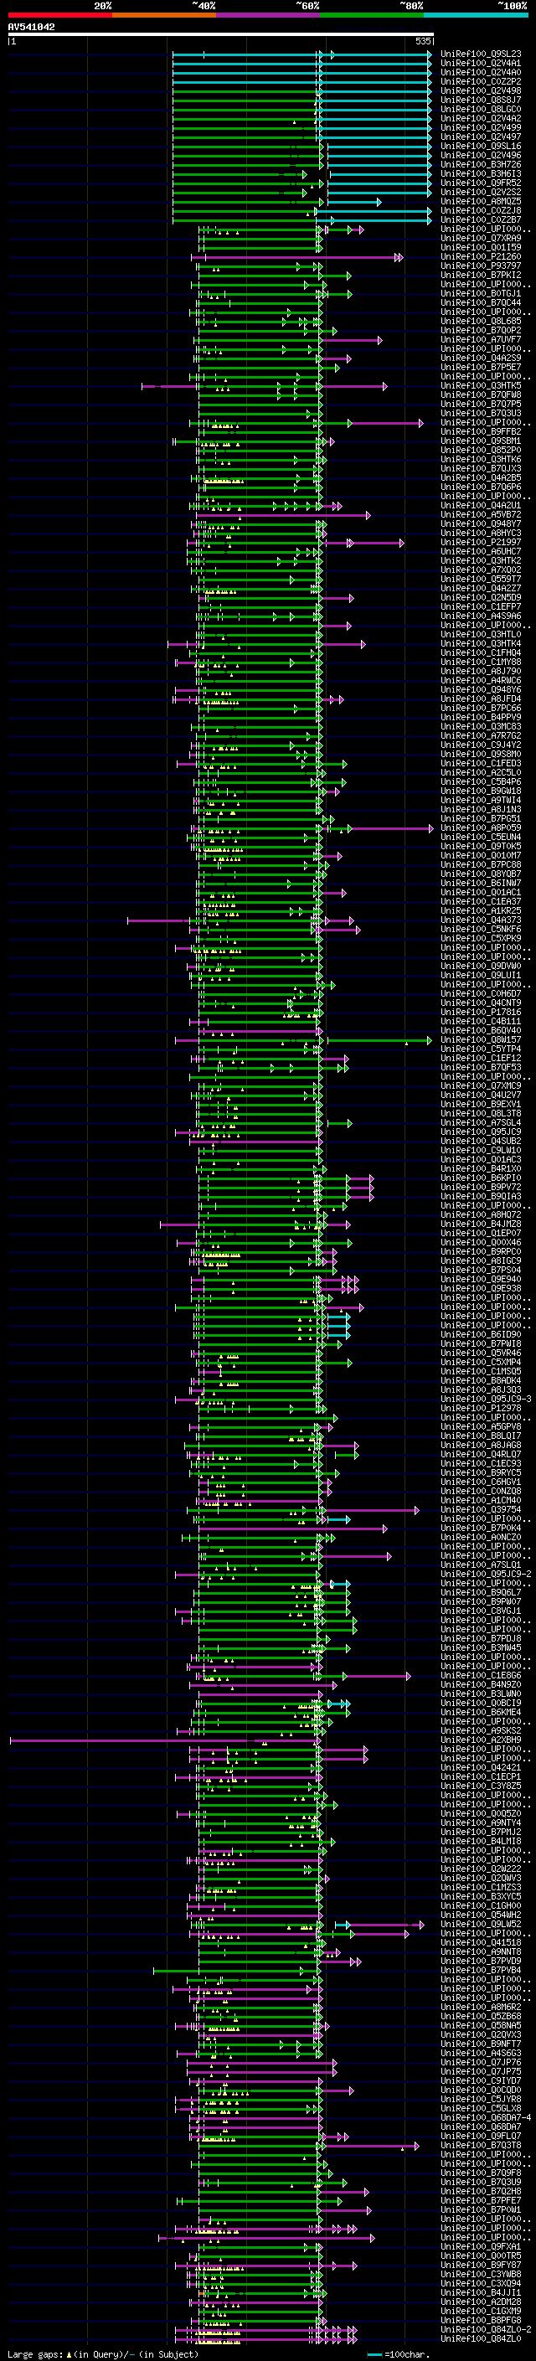Click the UniRef100_Q852P0 hit label
This screenshot has height=2361, width=536.
(481, 450)
